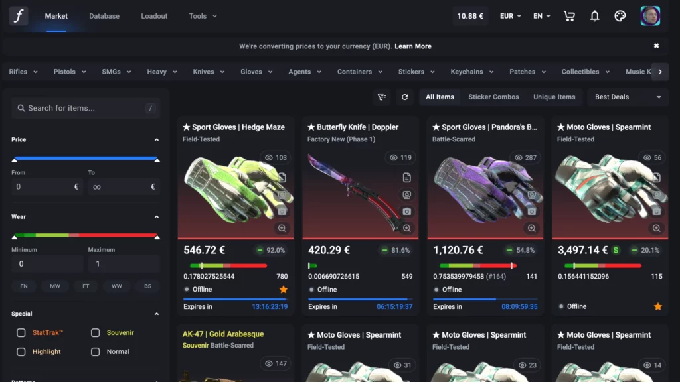The image size is (680, 382).
Task: Zoom into the Hedge Maze gloves image
Action: point(282,228)
